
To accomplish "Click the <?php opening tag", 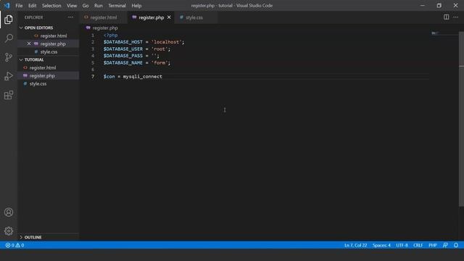I will (111, 36).
